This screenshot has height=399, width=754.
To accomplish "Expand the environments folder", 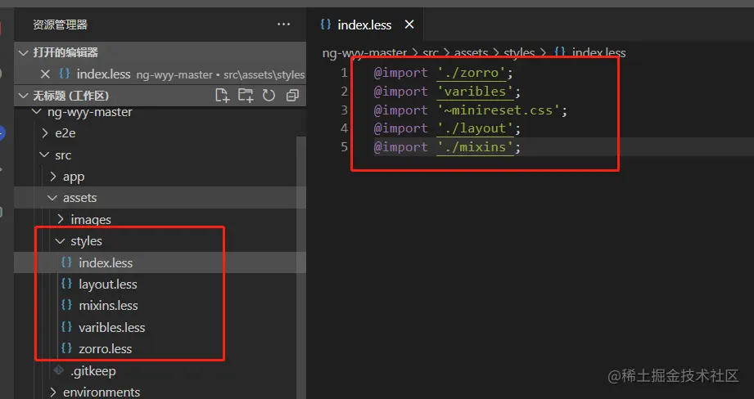I will tap(53, 392).
